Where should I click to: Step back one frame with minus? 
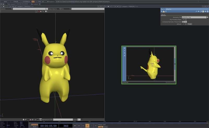tap(92, 126)
